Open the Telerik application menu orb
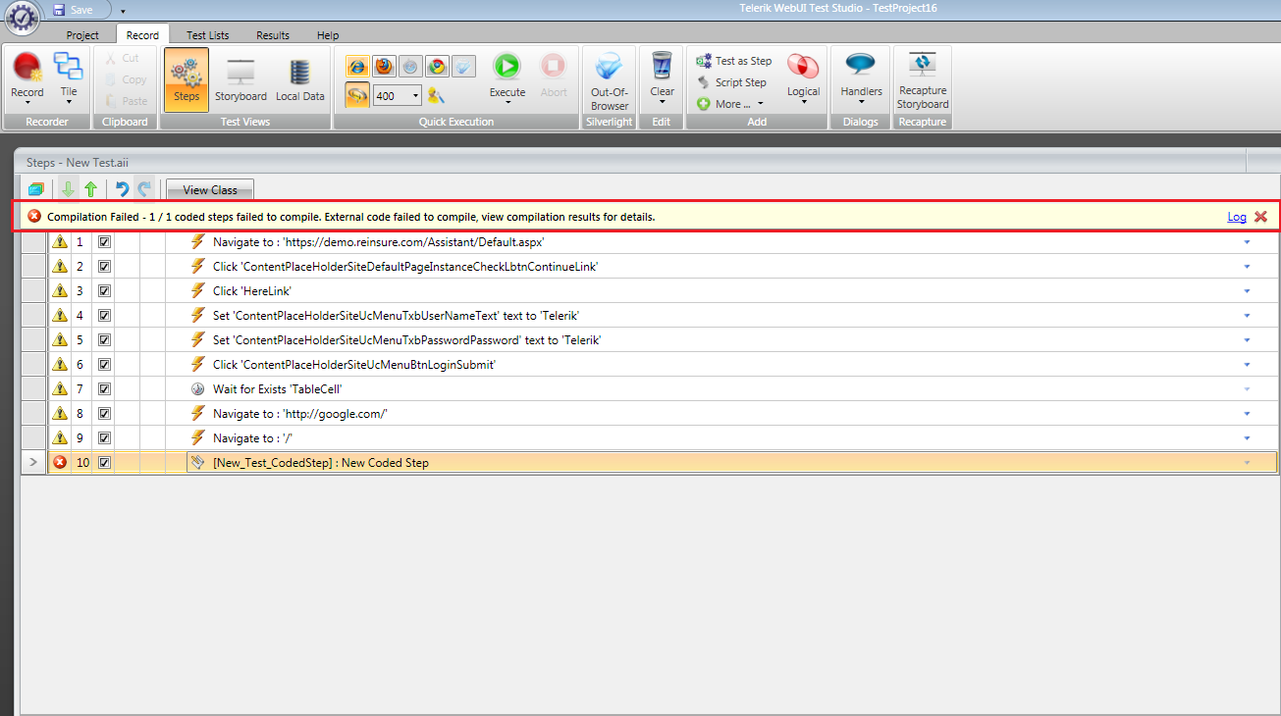 (23, 19)
